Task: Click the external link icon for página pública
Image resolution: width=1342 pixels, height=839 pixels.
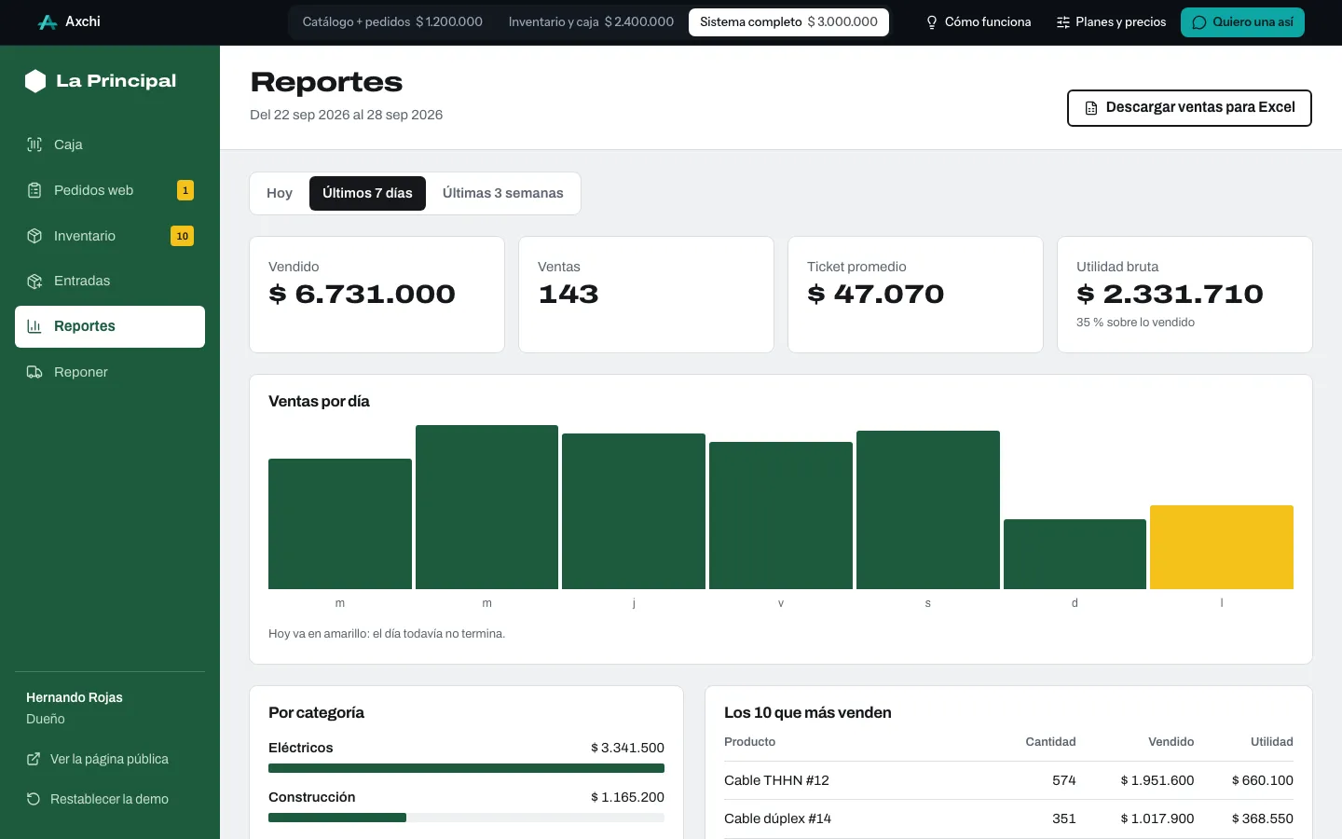Action: click(34, 759)
